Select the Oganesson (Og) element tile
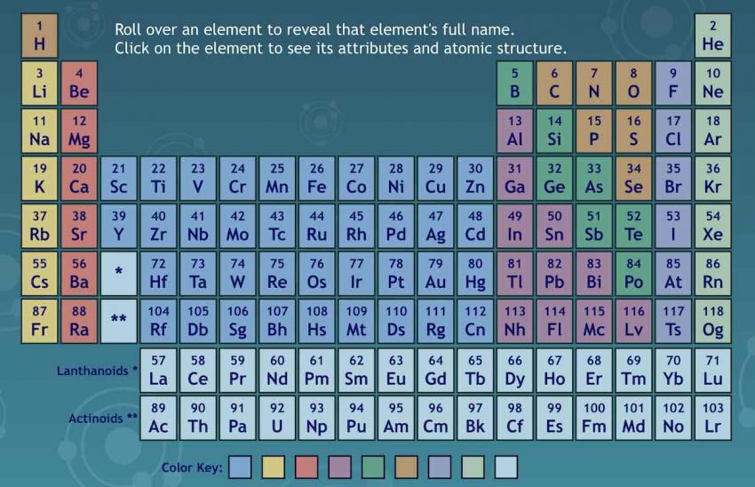 (712, 321)
